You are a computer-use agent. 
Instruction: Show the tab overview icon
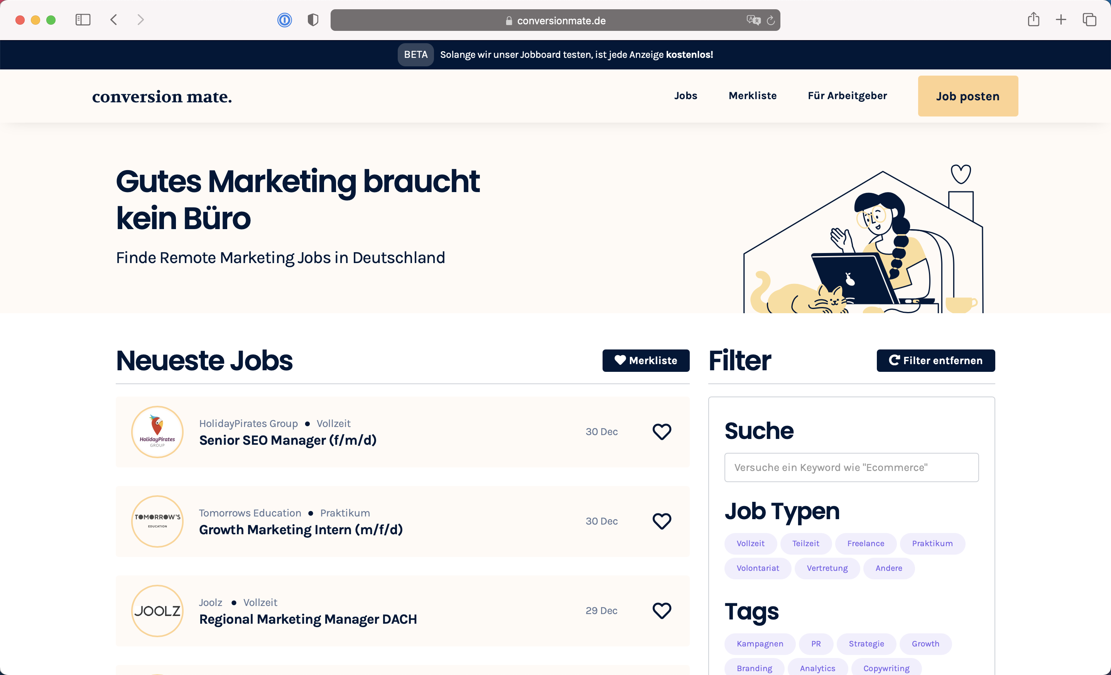click(x=1089, y=20)
